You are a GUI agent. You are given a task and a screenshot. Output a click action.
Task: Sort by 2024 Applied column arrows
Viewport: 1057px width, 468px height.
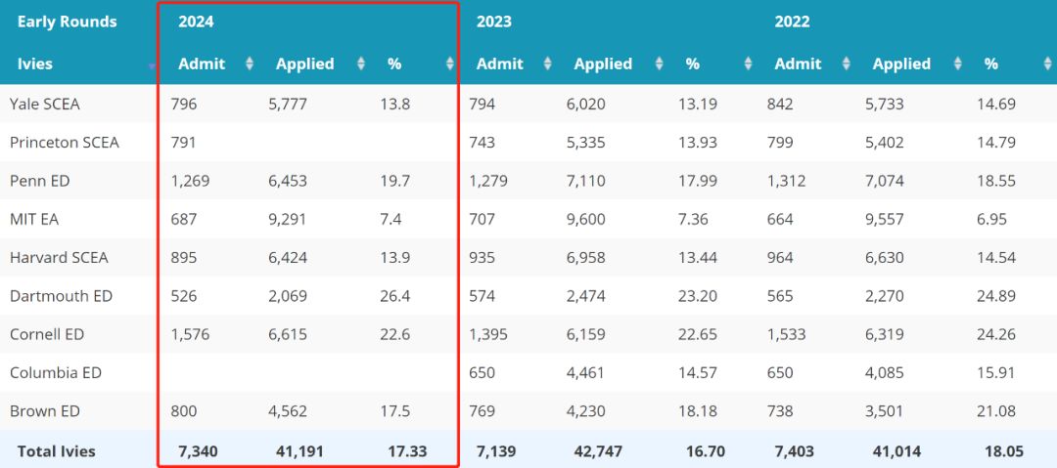(360, 64)
